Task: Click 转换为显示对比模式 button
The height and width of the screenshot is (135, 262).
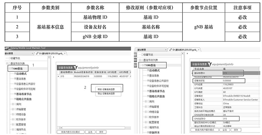Action: (70, 132)
